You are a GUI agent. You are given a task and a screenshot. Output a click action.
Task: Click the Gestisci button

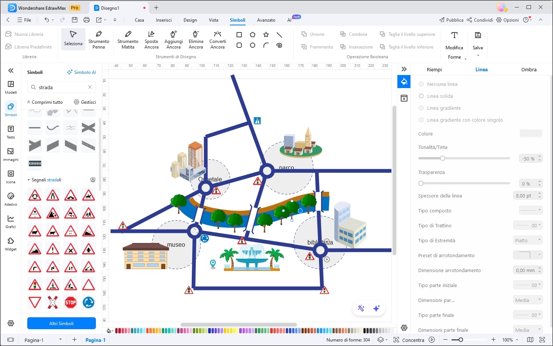pyautogui.click(x=85, y=102)
